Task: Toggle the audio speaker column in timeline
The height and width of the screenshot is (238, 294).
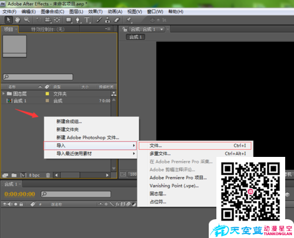Action: [x=10, y=205]
